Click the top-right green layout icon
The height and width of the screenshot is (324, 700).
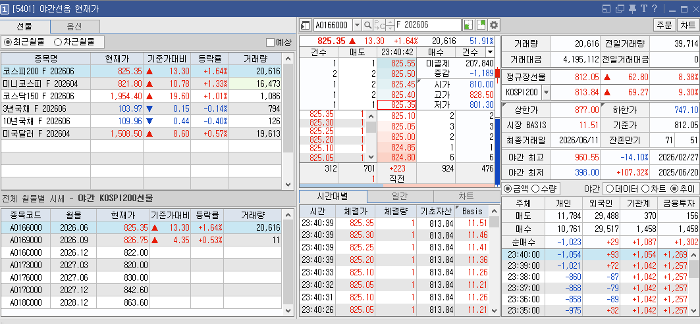pyautogui.click(x=481, y=25)
